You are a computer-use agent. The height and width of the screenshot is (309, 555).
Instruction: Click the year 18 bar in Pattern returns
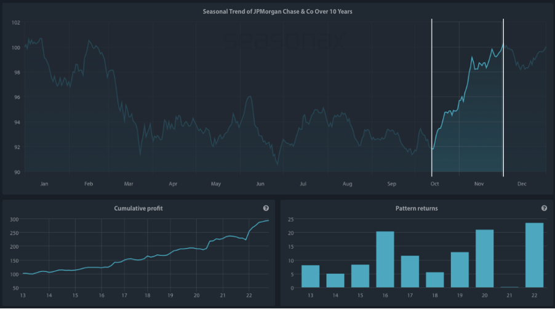pos(434,280)
